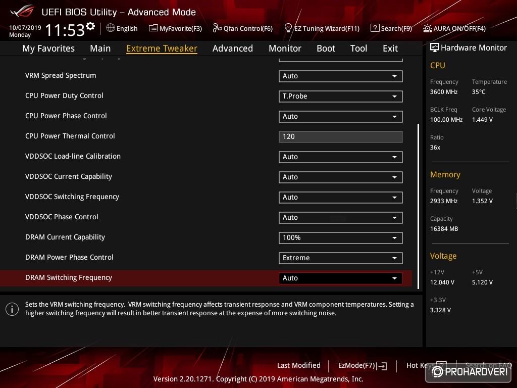
Task: Launch EZ Tuning Wizard bulb icon
Action: click(x=288, y=28)
